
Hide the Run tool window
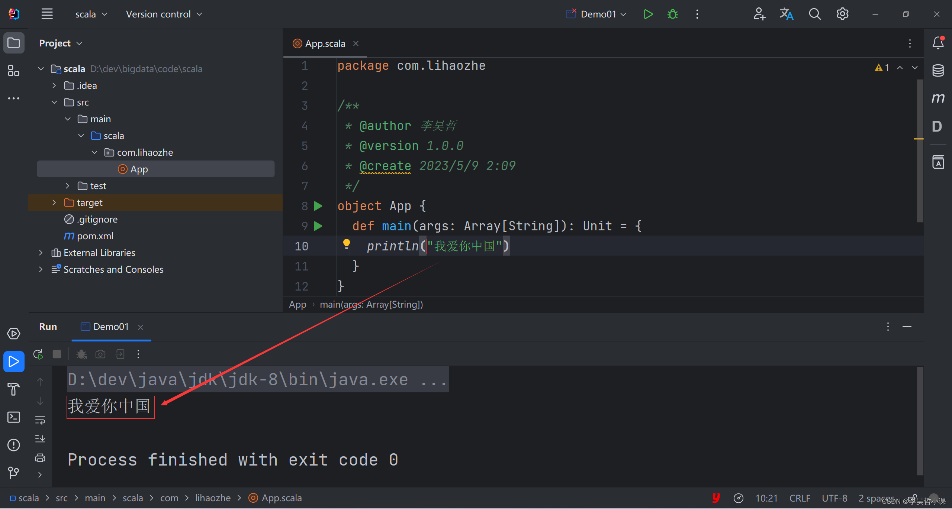(x=907, y=327)
